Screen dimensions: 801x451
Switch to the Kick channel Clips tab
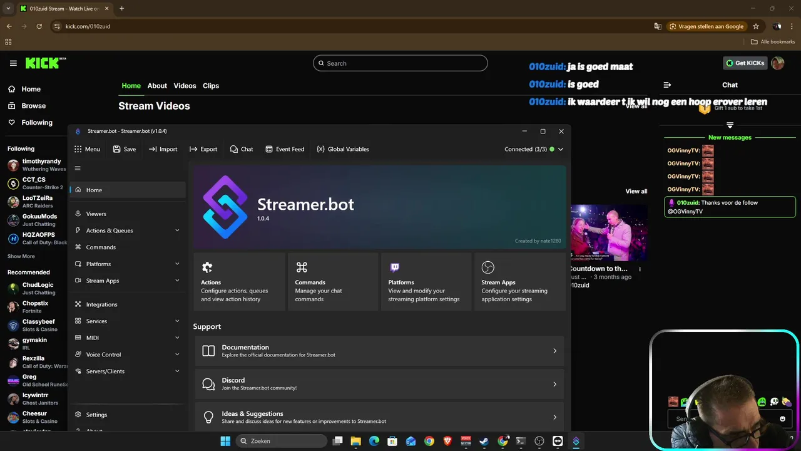pos(211,86)
